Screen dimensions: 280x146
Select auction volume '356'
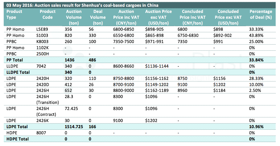click(68, 29)
